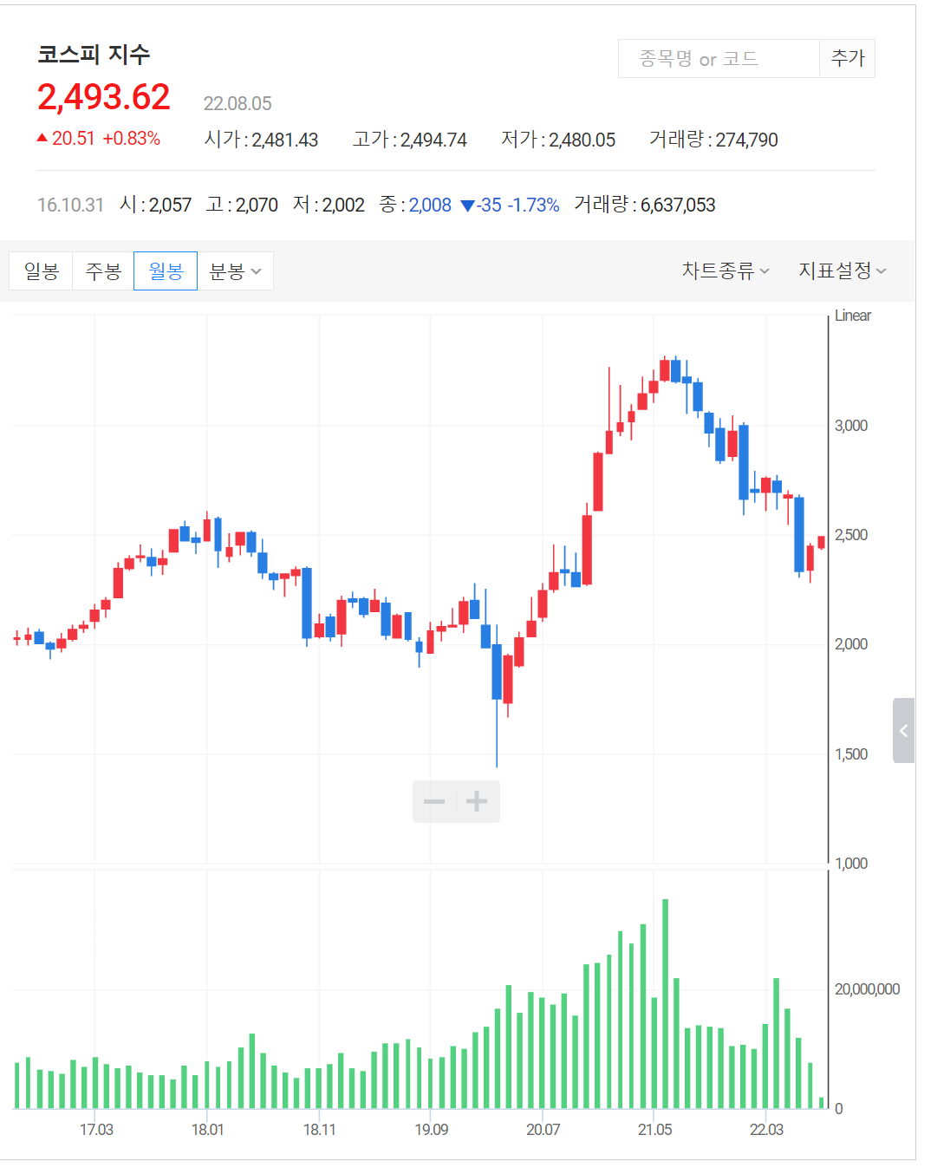The width and height of the screenshot is (937, 1174).
Task: Click the 3,000 price axis label
Action: (x=851, y=426)
